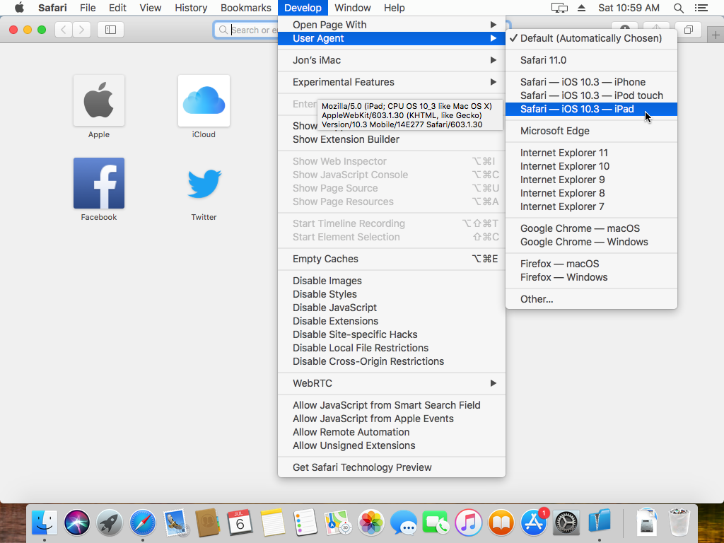The image size is (724, 543).
Task: Open Spotlight search in the menu bar
Action: point(679,8)
